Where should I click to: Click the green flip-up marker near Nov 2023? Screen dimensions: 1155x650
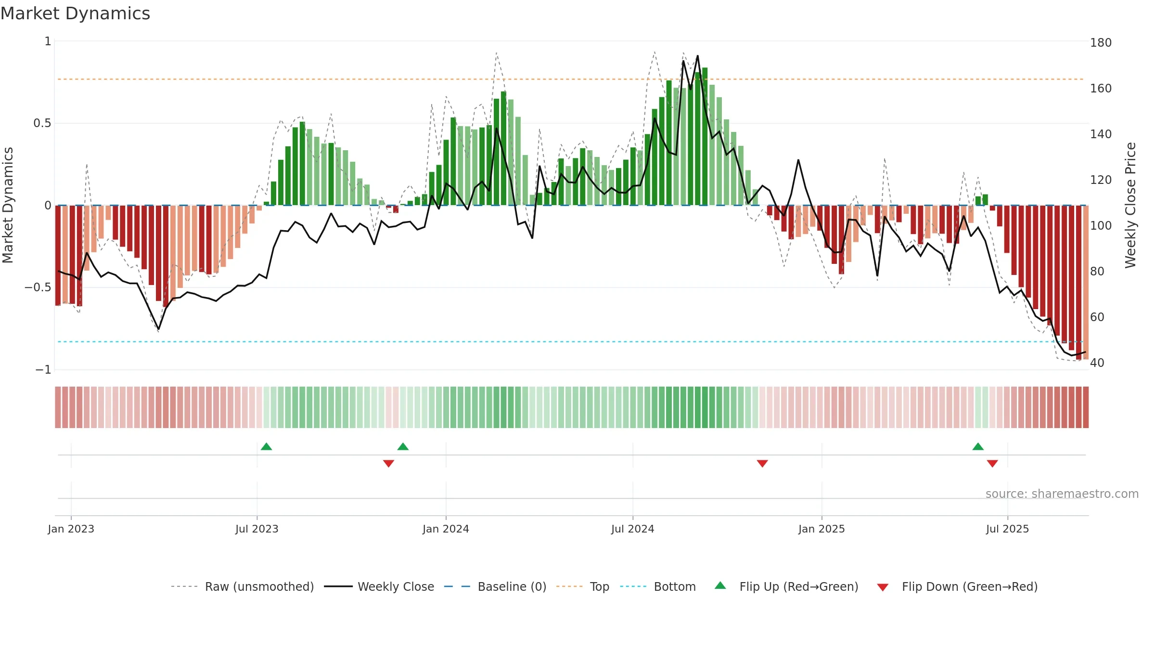(403, 446)
